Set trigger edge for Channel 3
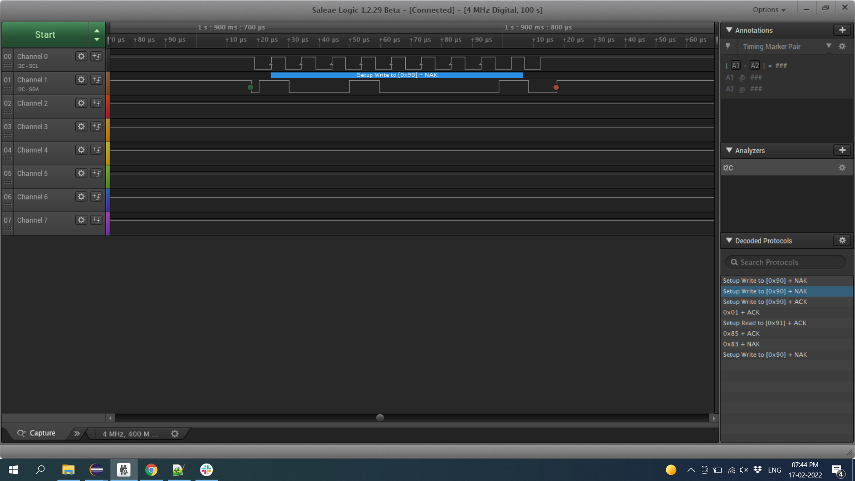 coord(96,126)
